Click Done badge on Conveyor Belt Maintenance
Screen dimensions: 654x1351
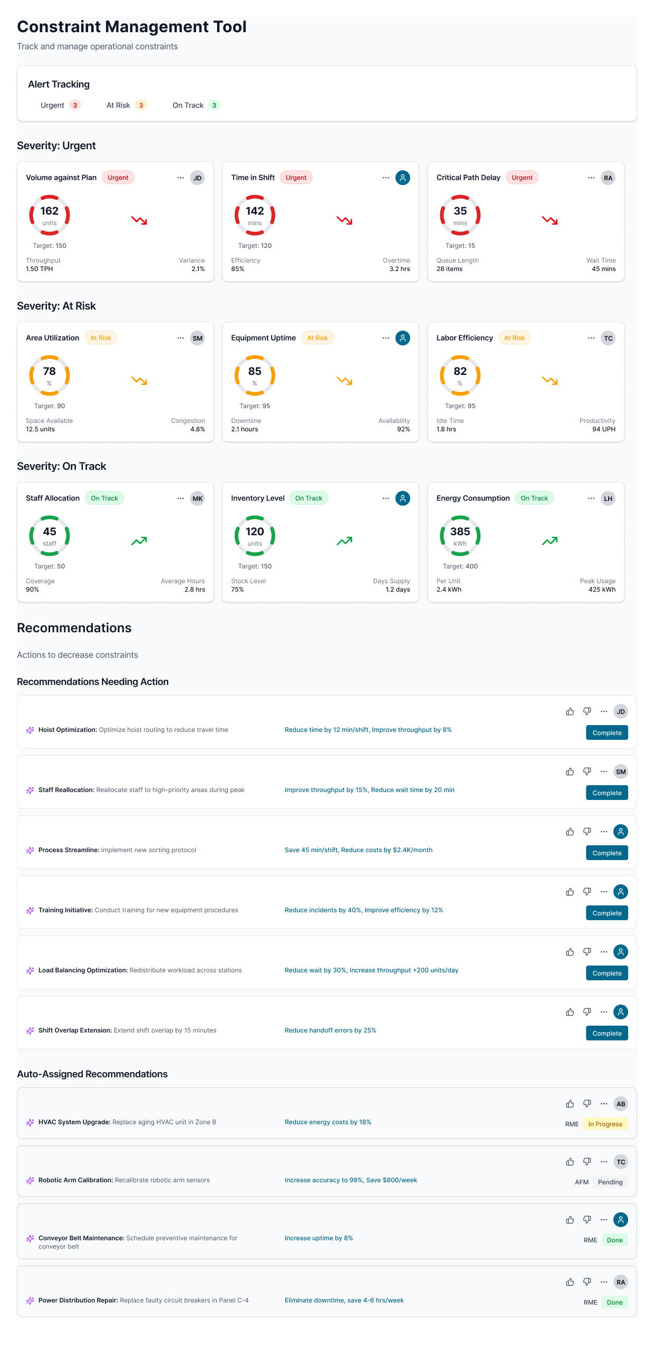(x=614, y=1240)
